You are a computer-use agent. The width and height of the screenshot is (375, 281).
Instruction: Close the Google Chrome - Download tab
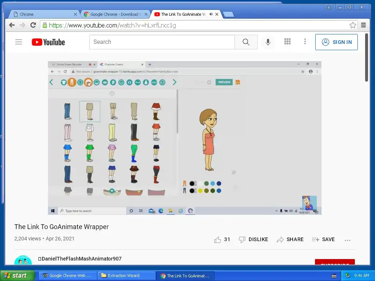146,14
